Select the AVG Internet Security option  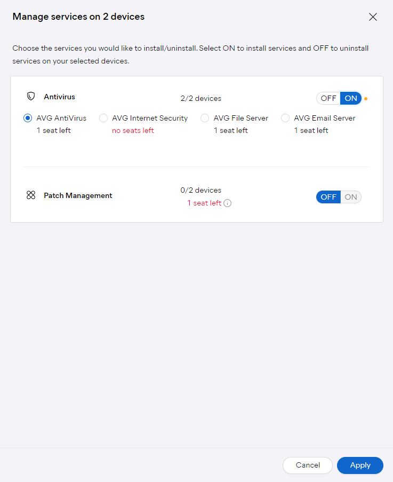coord(103,118)
